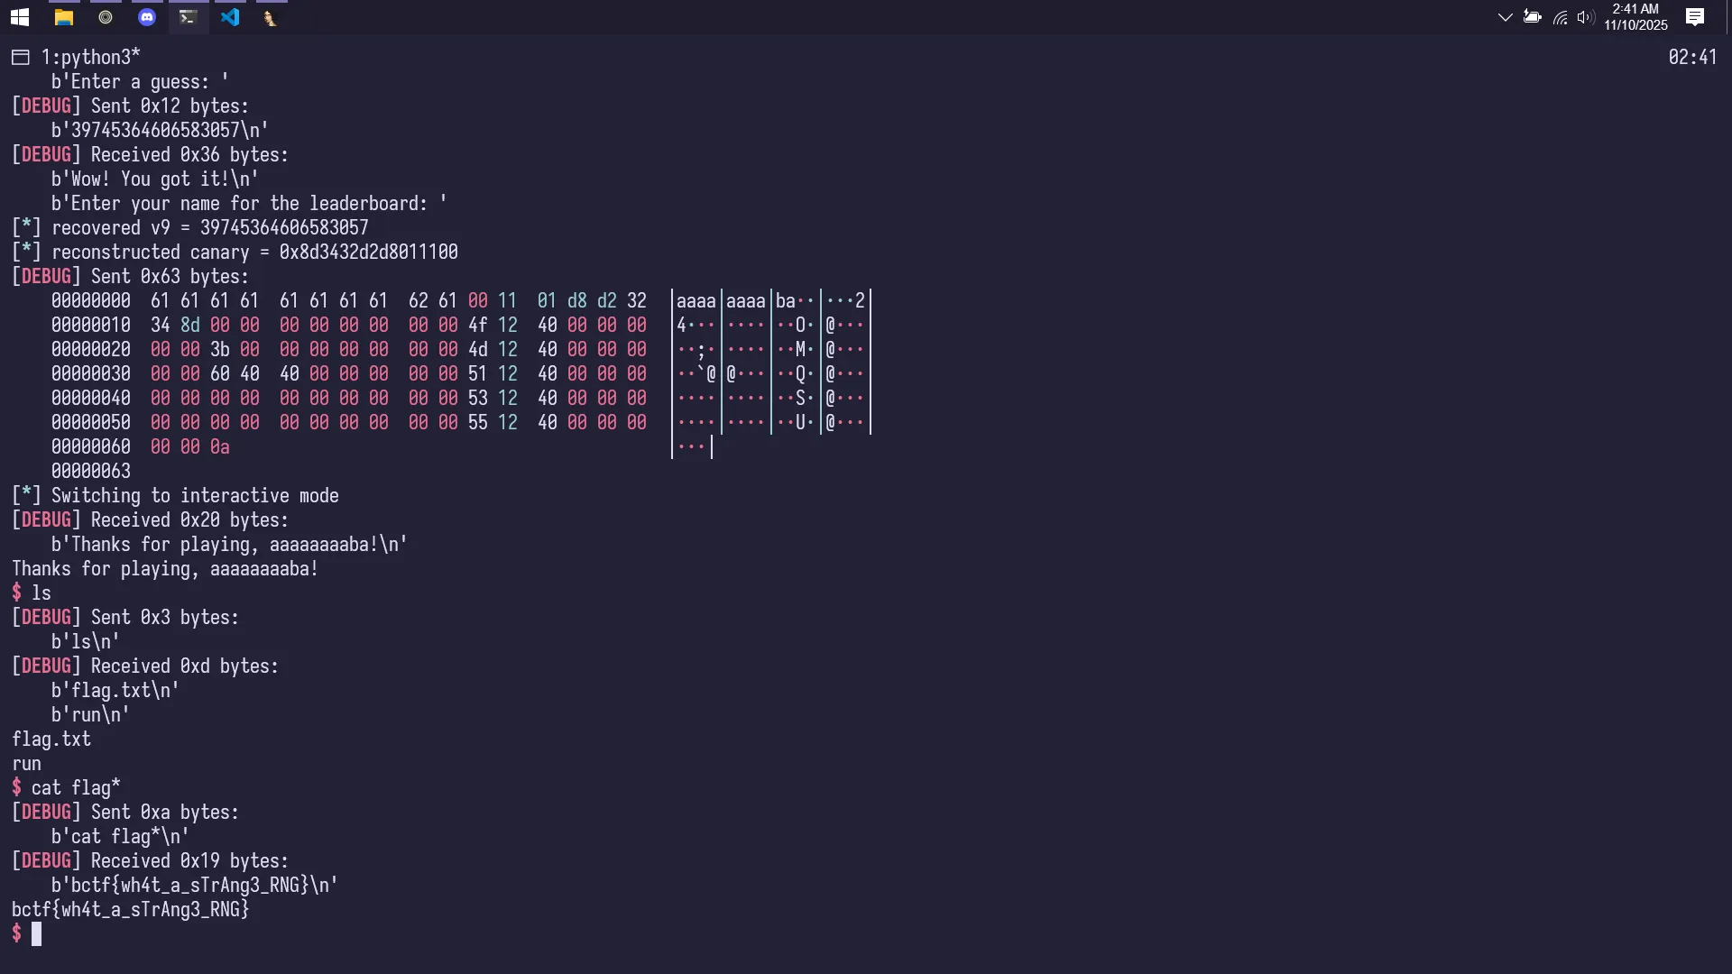Viewport: 1732px width, 974px height.
Task: Open the taskbar clock and date
Action: pos(1635,17)
